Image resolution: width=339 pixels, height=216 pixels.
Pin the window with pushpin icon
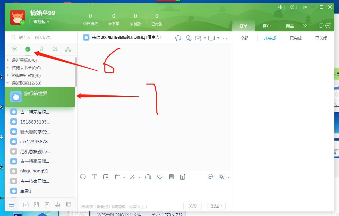305,7
